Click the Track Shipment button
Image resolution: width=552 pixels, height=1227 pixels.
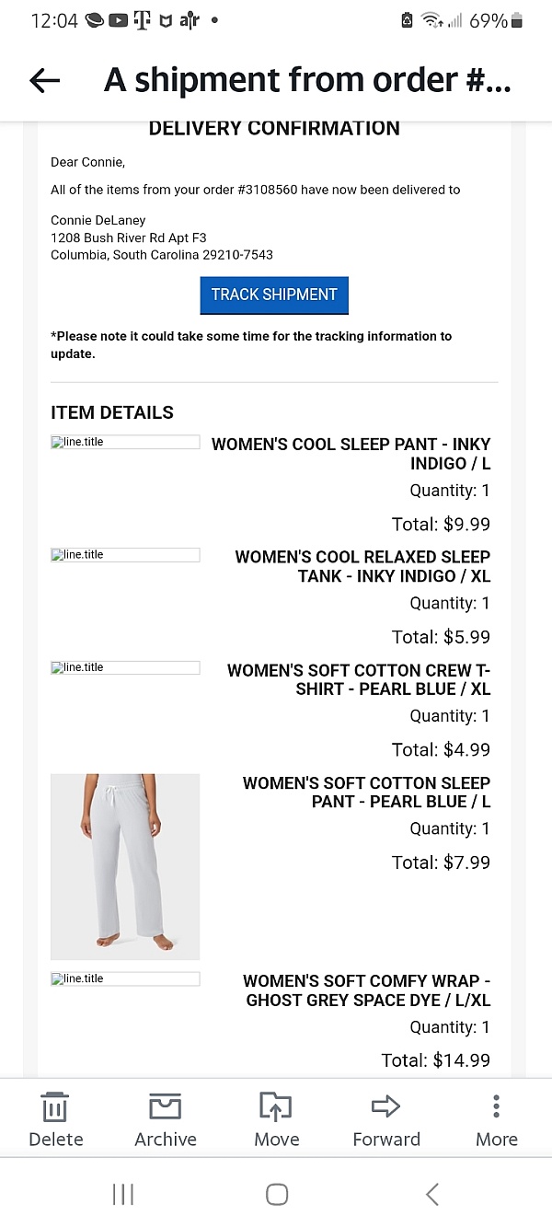pos(274,295)
